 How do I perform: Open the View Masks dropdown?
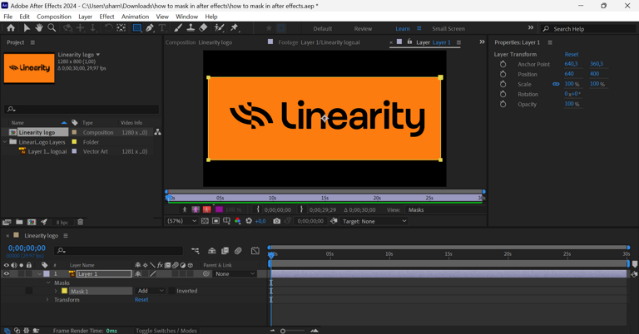pyautogui.click(x=446, y=209)
